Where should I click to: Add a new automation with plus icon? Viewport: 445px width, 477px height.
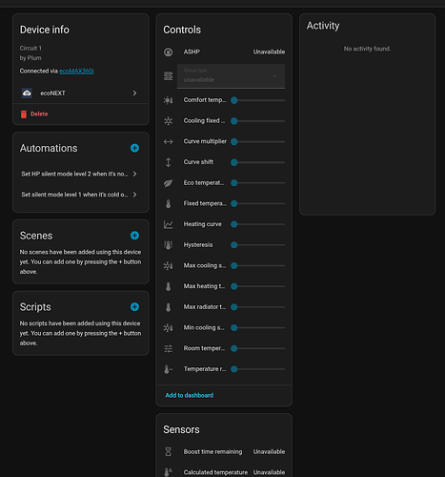[x=134, y=148]
